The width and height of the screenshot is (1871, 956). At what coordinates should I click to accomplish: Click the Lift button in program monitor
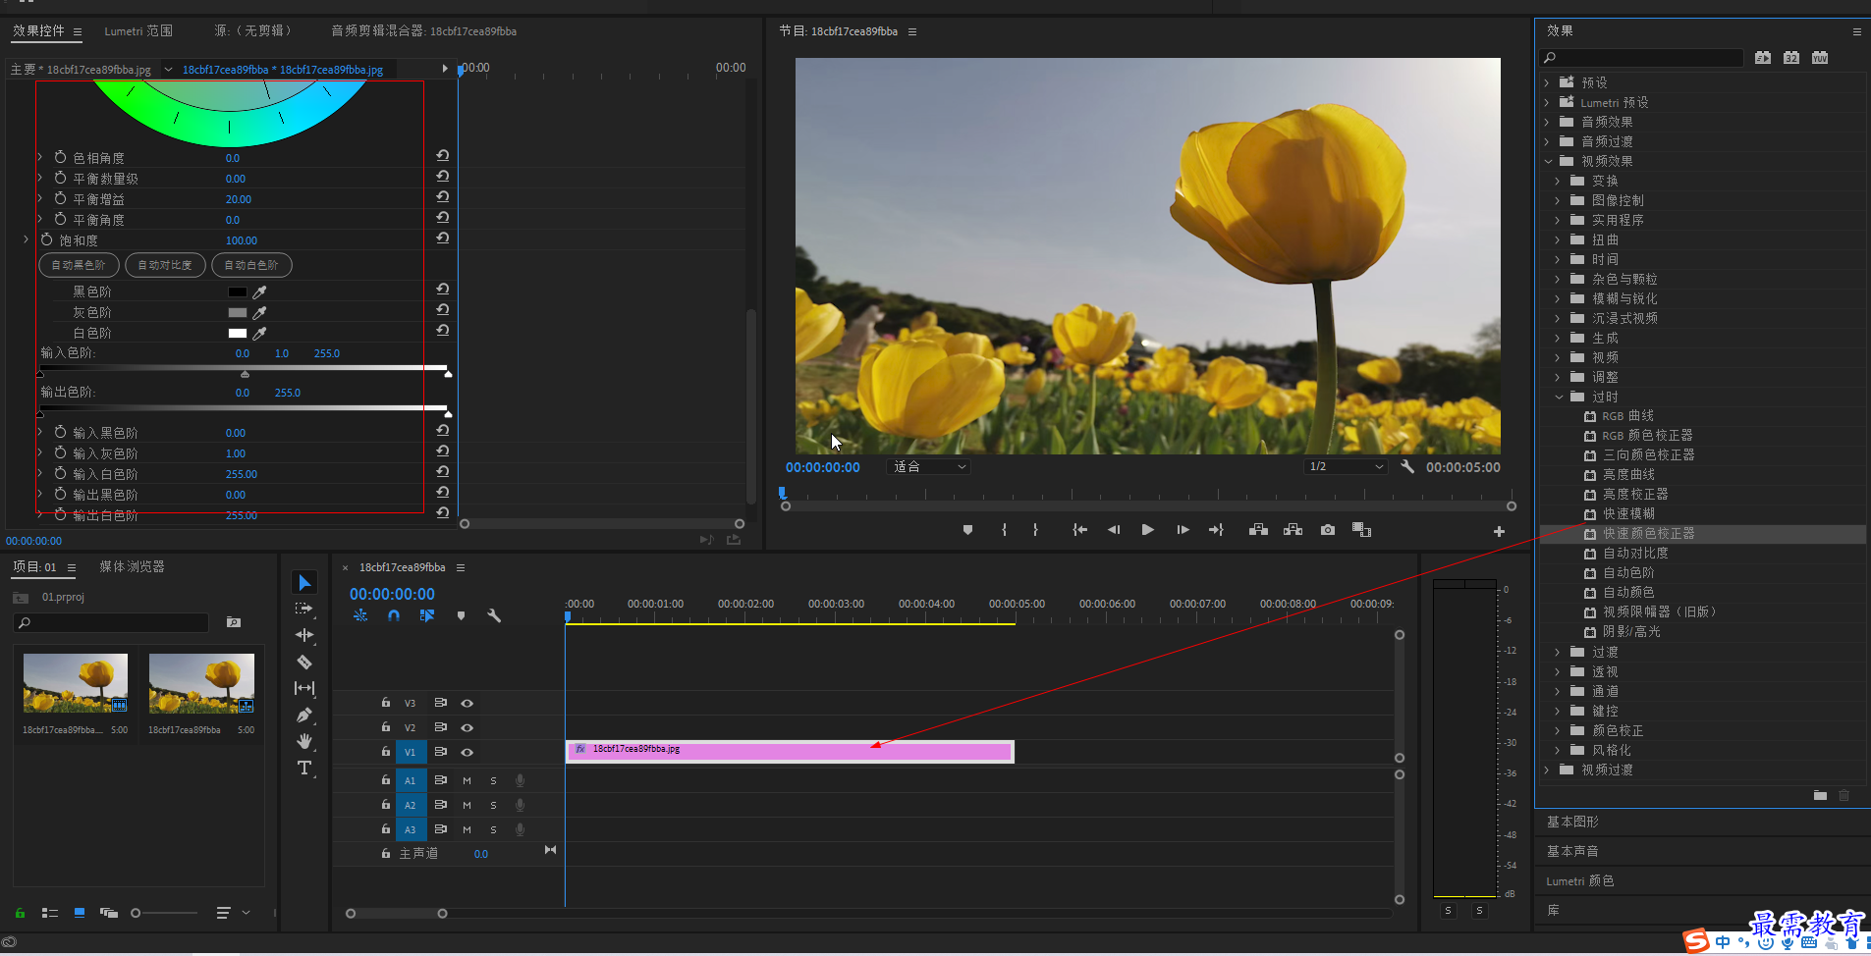[1258, 530]
